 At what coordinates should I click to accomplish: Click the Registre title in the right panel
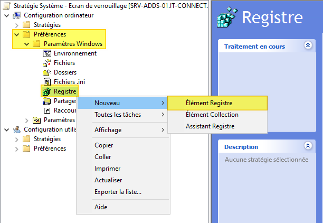pos(272,18)
